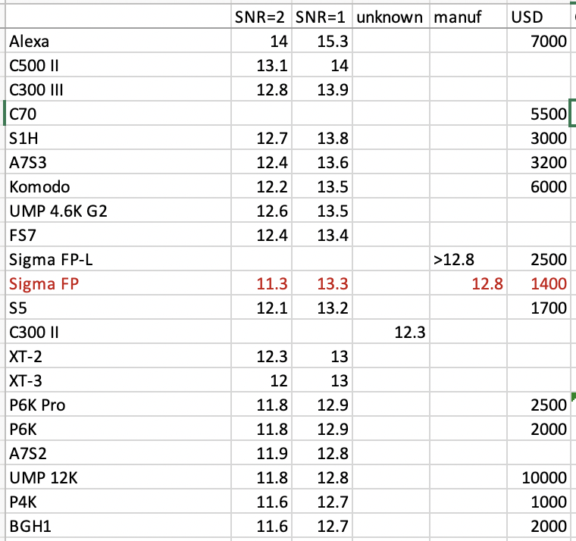Select the S5 name cell

pos(118,307)
